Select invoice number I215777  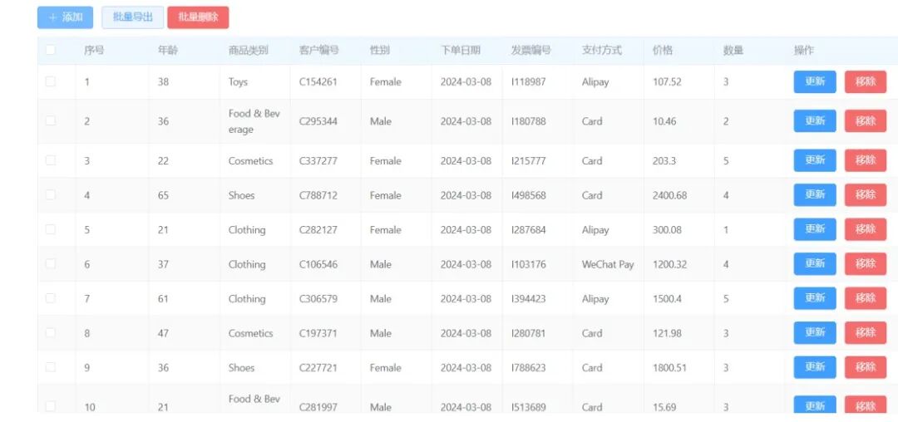pos(529,160)
